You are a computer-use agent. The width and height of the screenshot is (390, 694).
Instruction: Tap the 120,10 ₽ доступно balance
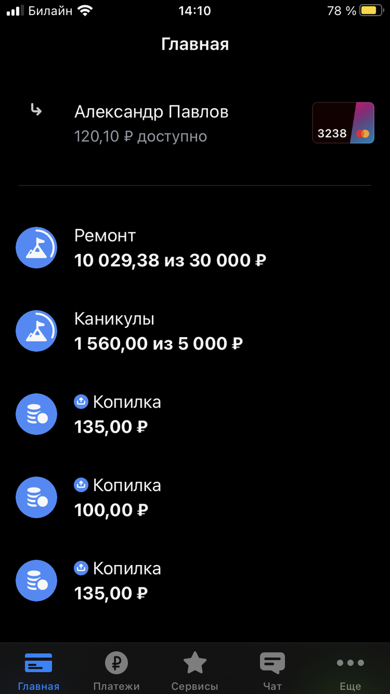tap(140, 136)
